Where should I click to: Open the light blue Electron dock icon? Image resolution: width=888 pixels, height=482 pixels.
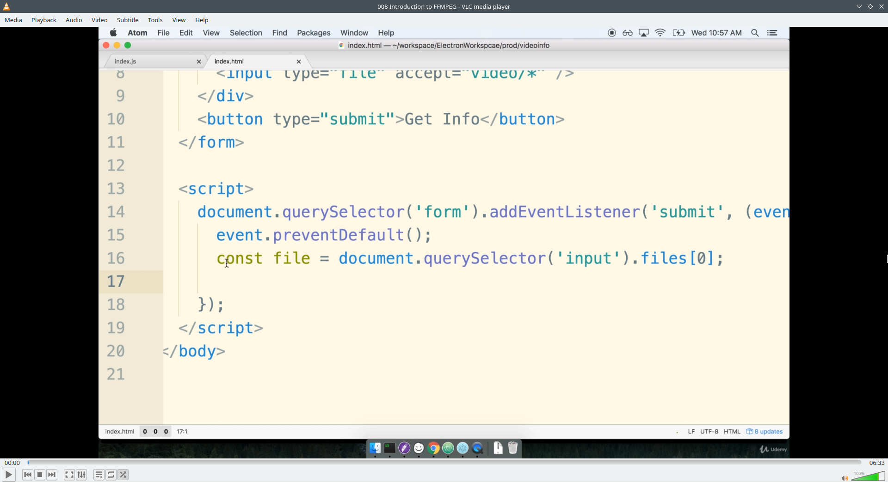(x=462, y=448)
